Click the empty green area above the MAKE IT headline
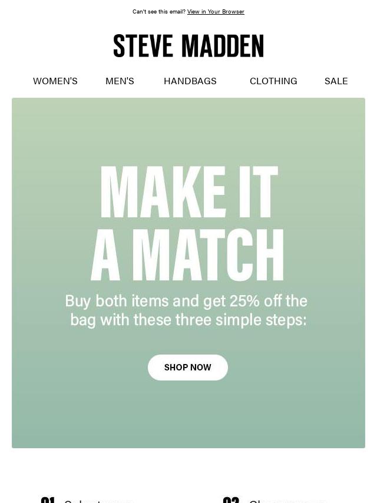Image resolution: width=377 pixels, height=503 pixels. tap(188, 130)
